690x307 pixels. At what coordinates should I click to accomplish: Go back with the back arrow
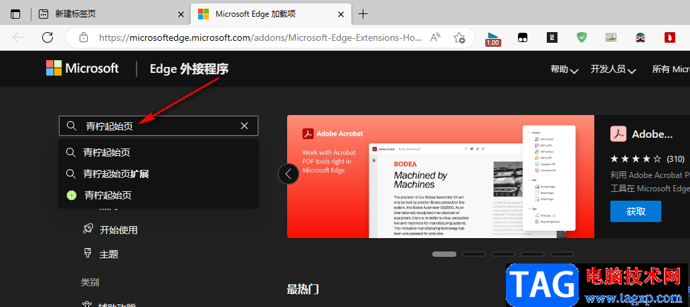point(18,37)
